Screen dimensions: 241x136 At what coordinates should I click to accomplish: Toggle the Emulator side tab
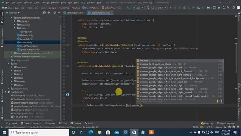(x=239, y=88)
